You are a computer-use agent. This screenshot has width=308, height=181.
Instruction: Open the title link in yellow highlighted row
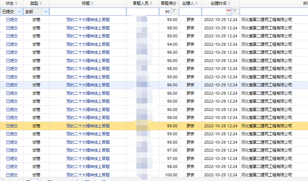point(88,126)
